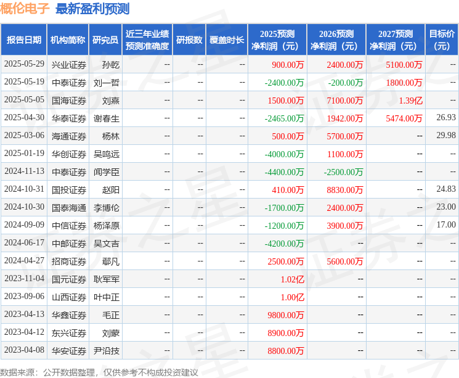Select the 2025预测净利润 column header
Image resolution: width=459 pixels, height=378 pixels.
pos(277,40)
